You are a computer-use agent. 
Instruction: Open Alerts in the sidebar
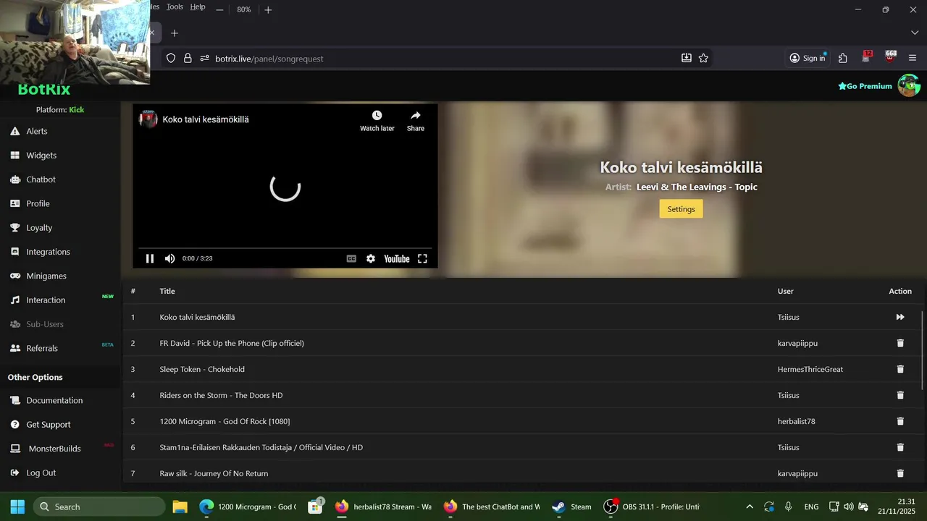[36, 131]
